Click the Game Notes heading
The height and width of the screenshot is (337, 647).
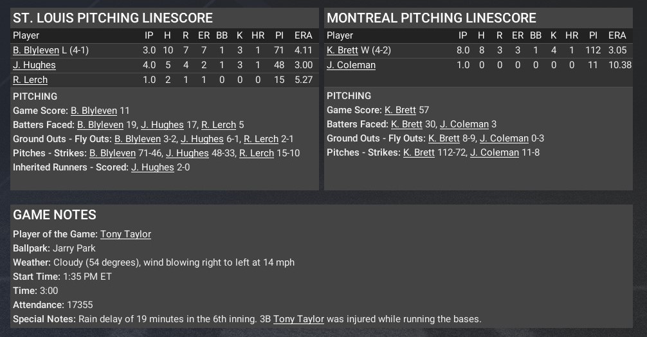tap(55, 215)
